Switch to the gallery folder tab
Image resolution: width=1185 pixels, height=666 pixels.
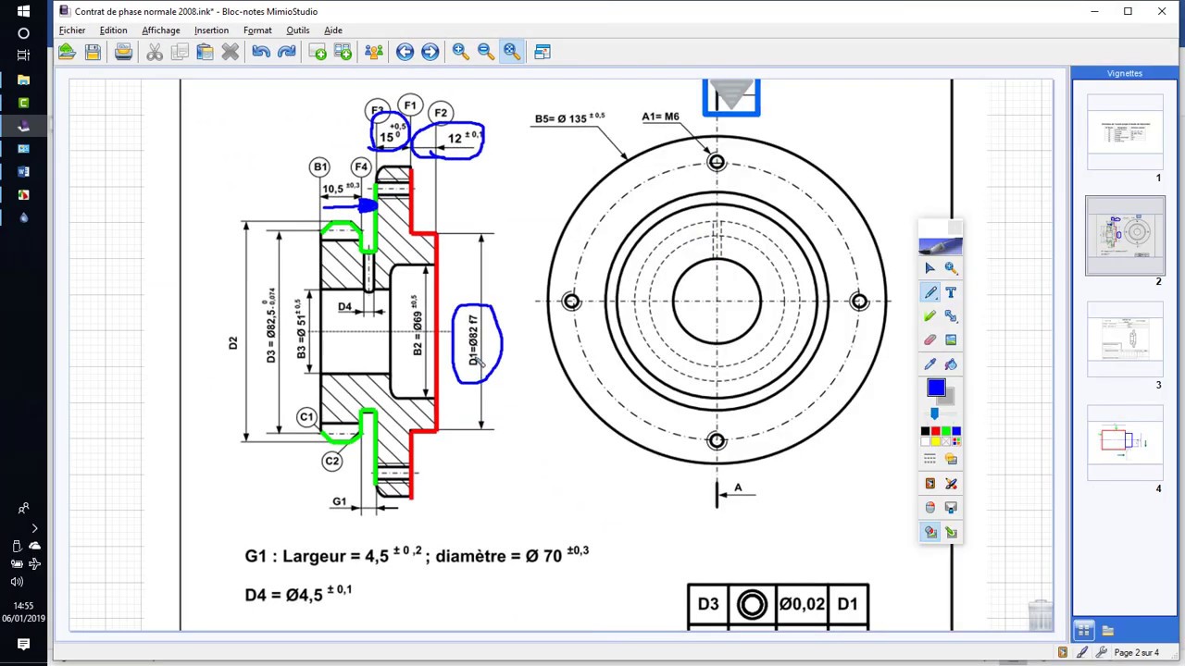[1107, 631]
